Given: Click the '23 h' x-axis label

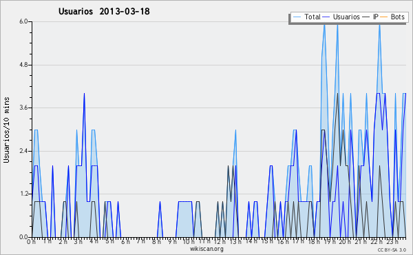Looking at the screenshot, I should [x=392, y=241].
